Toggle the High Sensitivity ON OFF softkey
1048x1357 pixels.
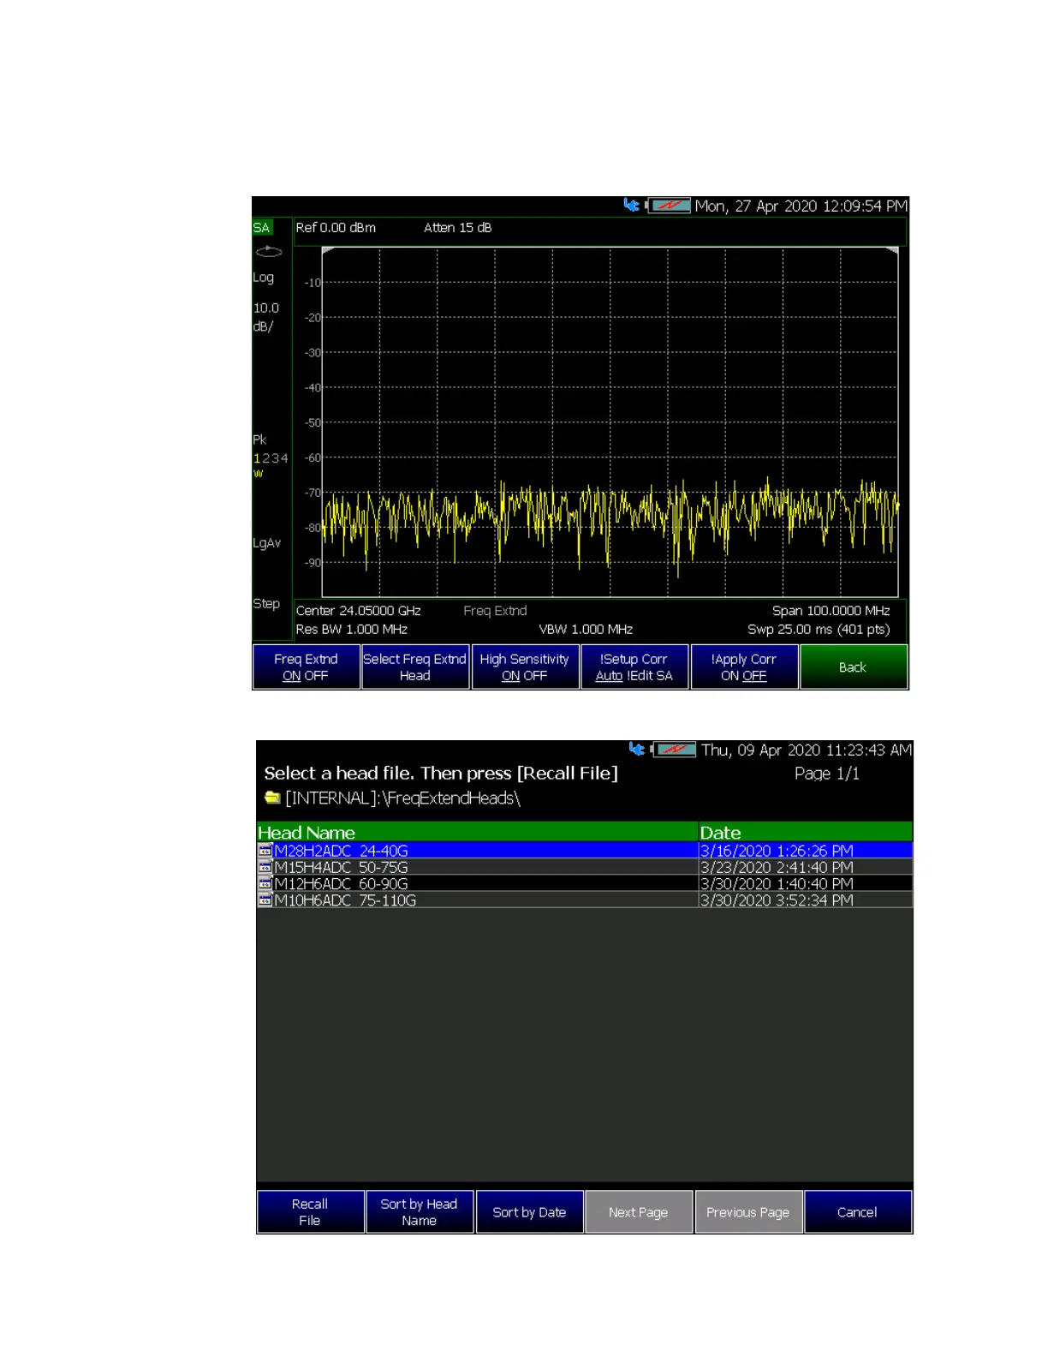pyautogui.click(x=525, y=667)
